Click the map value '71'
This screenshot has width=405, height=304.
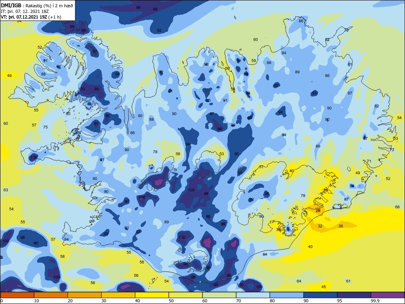pos(369,161)
